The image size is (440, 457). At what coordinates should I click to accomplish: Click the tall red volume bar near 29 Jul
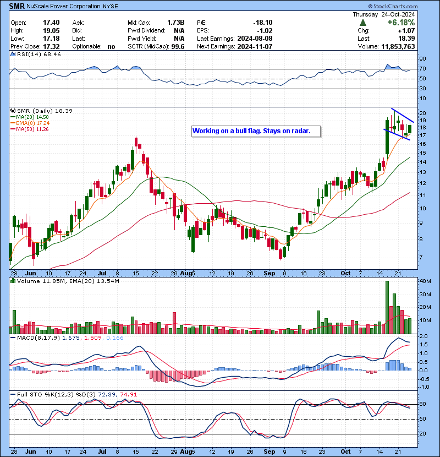pos(174,323)
